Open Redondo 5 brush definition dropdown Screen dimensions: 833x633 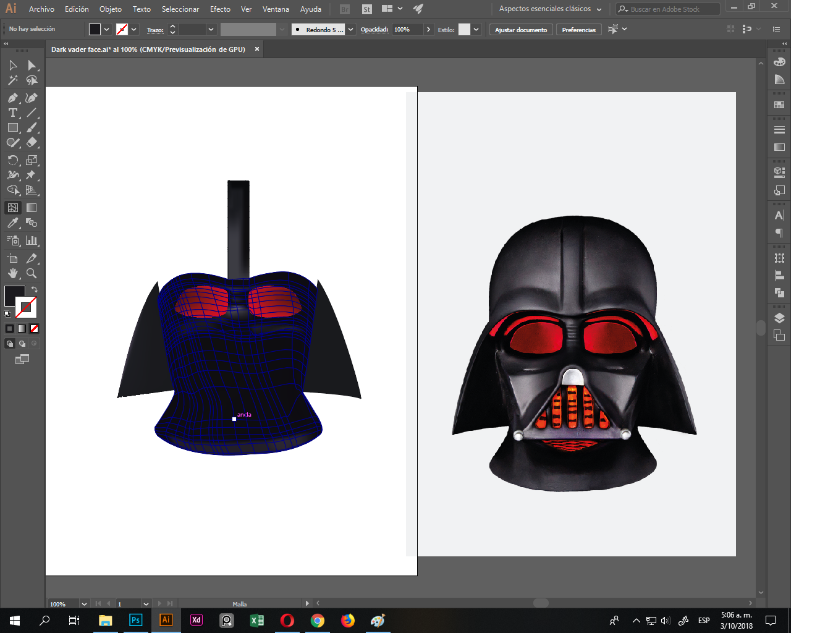click(351, 29)
